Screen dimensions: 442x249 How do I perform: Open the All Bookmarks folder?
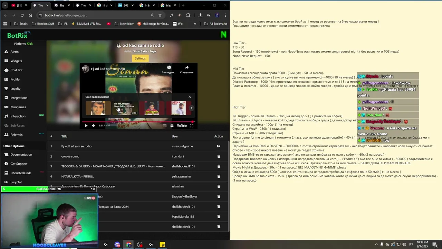tap(215, 24)
